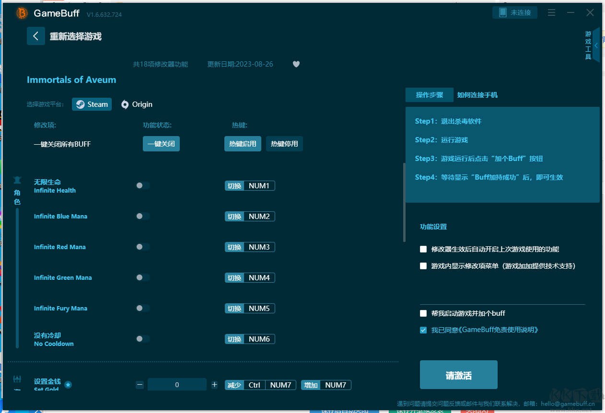Image resolution: width=605 pixels, height=413 pixels.
Task: Click the 修改项 column header
Action: point(45,126)
